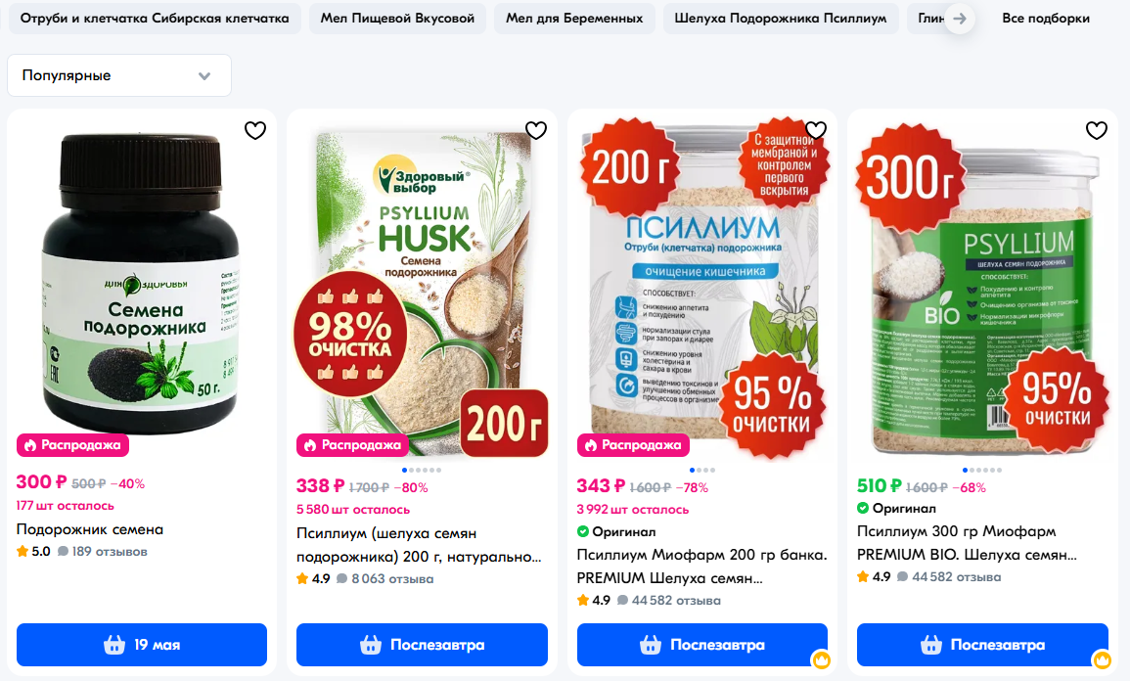Screen dimensions: 1130x681
Task: Toggle favorite heart on Псиллиум 200 г банка
Action: [x=816, y=130]
